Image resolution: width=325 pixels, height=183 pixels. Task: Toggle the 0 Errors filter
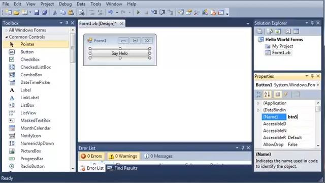[91, 156]
